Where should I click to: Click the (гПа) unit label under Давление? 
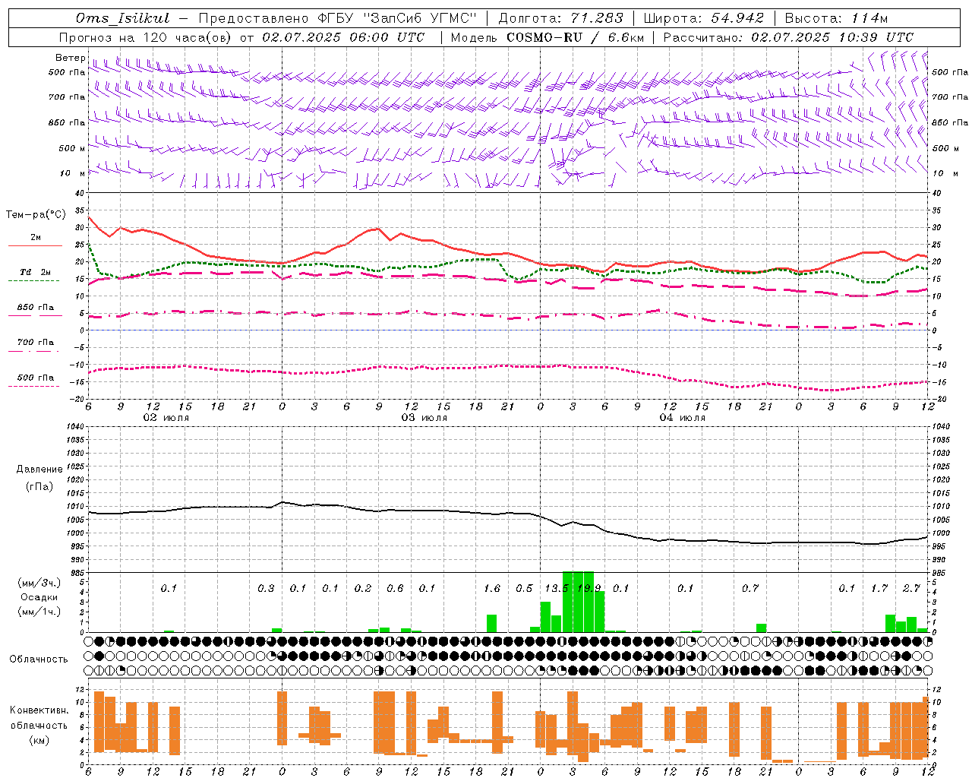click(x=38, y=486)
